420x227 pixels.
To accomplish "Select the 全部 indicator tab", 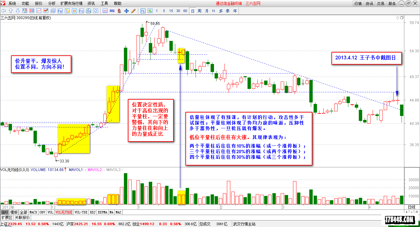I will coord(24,212).
